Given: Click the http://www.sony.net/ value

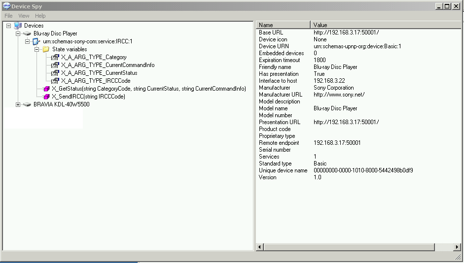Looking at the screenshot, I should click(x=339, y=95).
